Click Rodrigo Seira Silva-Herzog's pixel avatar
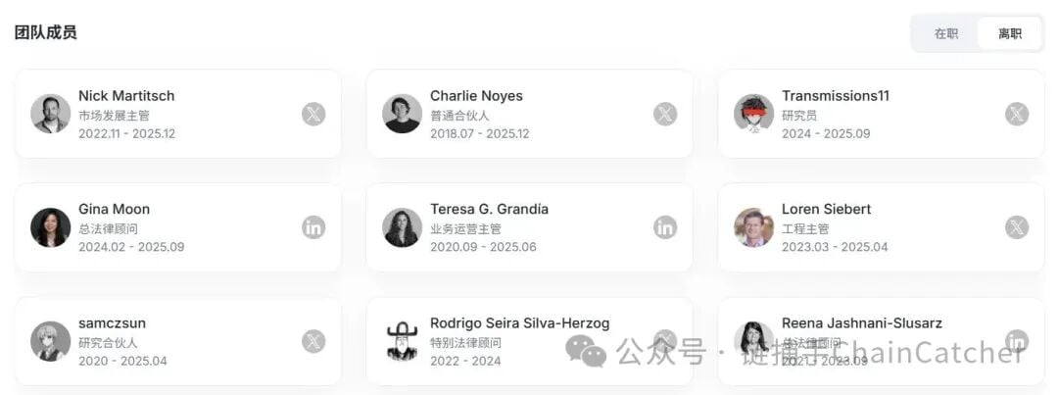The width and height of the screenshot is (1058, 395). (x=402, y=341)
